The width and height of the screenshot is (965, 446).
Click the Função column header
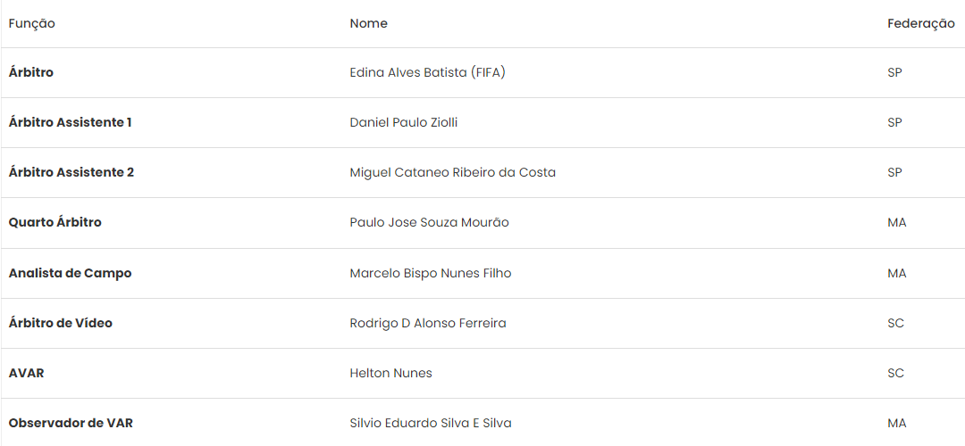click(32, 23)
